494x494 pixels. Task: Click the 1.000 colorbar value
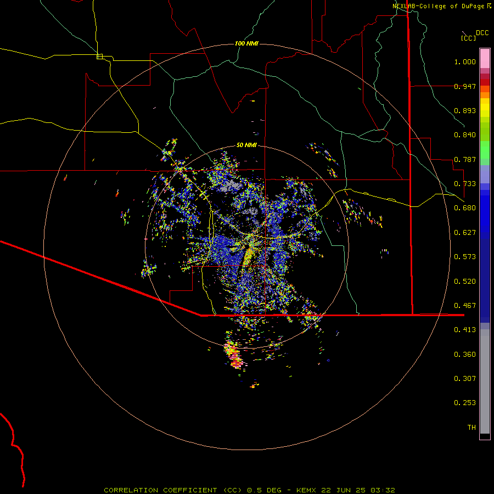[x=465, y=61]
